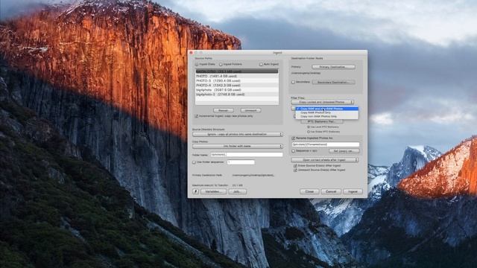Click the Set {seqn} var button
Viewport: 477px width, 268px height.
tap(344, 150)
